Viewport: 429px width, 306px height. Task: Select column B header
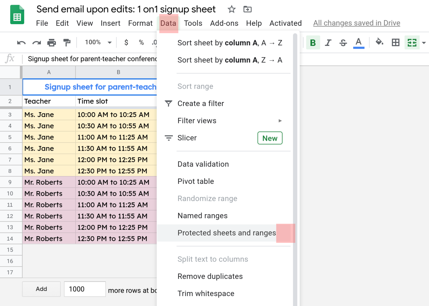point(116,72)
